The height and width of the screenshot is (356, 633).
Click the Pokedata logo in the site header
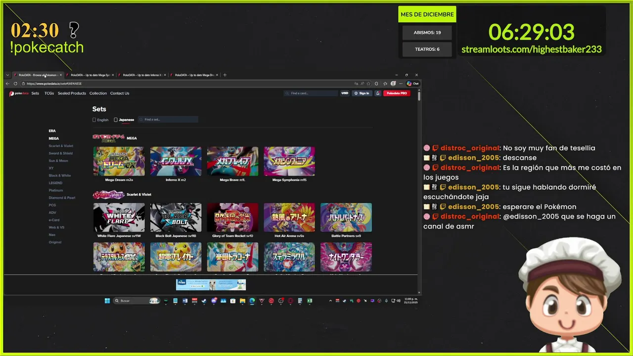(19, 93)
